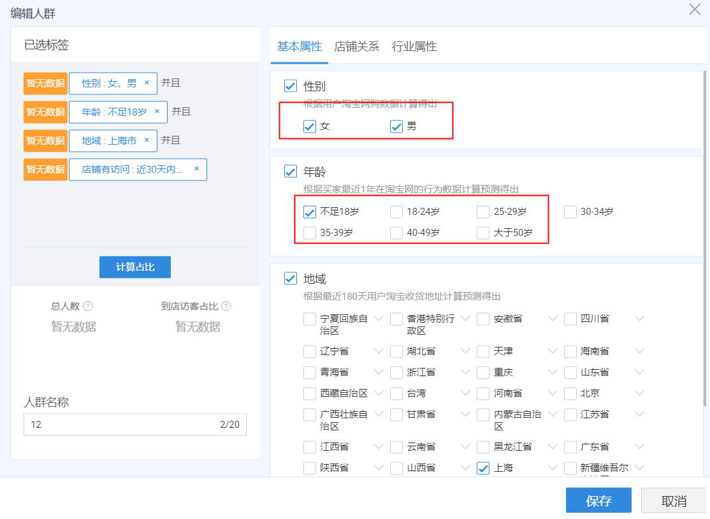Click the help icon beside 总人数

(89, 306)
